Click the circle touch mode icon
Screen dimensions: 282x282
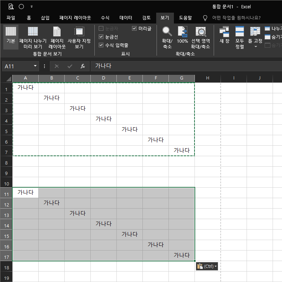click(21, 7)
